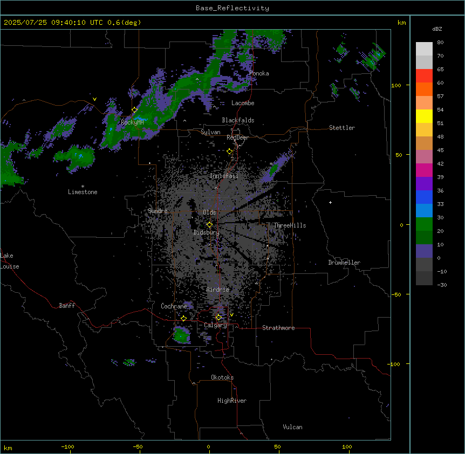Click the dBZ legend heading
This screenshot has width=465, height=454.
click(437, 29)
